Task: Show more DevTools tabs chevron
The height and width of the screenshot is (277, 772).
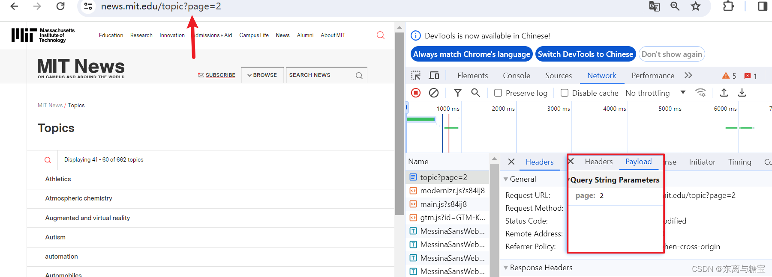Action: point(688,76)
